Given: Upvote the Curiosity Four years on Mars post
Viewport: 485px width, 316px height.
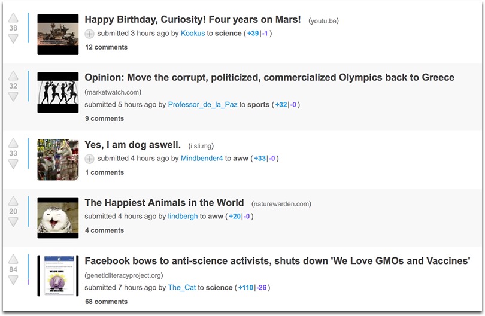Looking at the screenshot, I should tap(13, 18).
